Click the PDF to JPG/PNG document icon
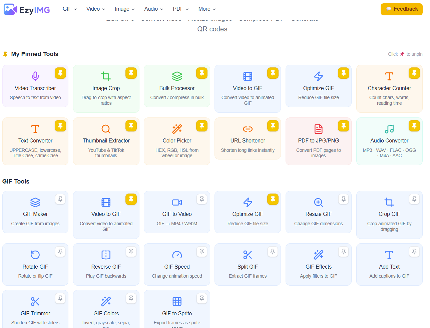 pos(319,129)
